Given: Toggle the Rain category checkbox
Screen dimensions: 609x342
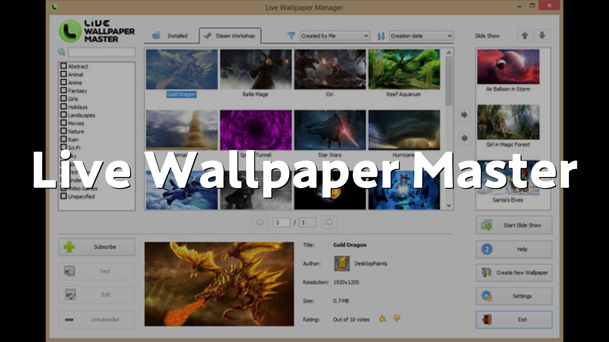Looking at the screenshot, I should click(x=63, y=139).
